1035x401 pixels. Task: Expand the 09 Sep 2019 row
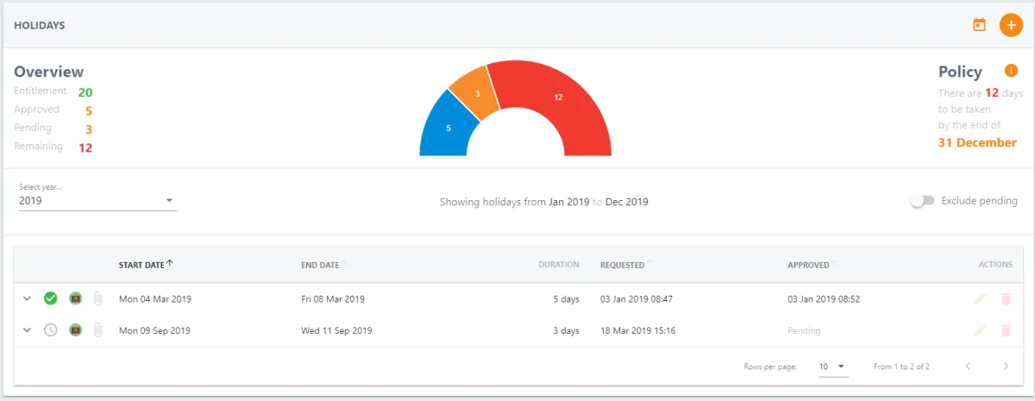click(27, 329)
